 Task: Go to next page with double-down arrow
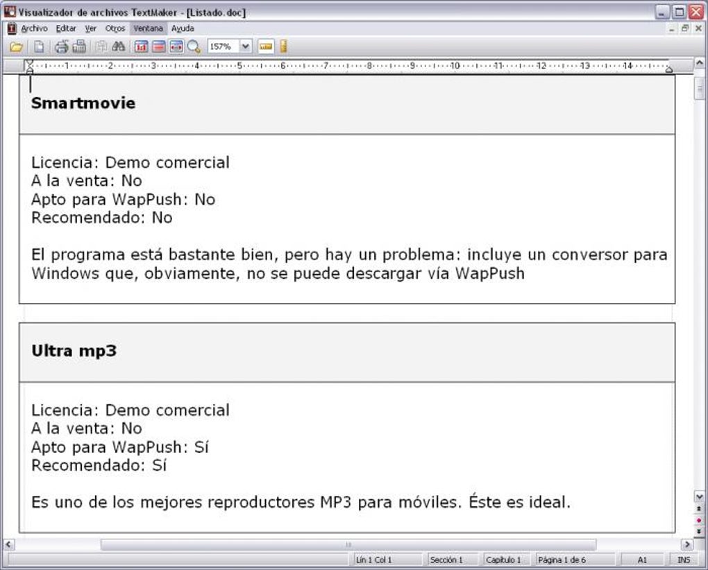(699, 530)
